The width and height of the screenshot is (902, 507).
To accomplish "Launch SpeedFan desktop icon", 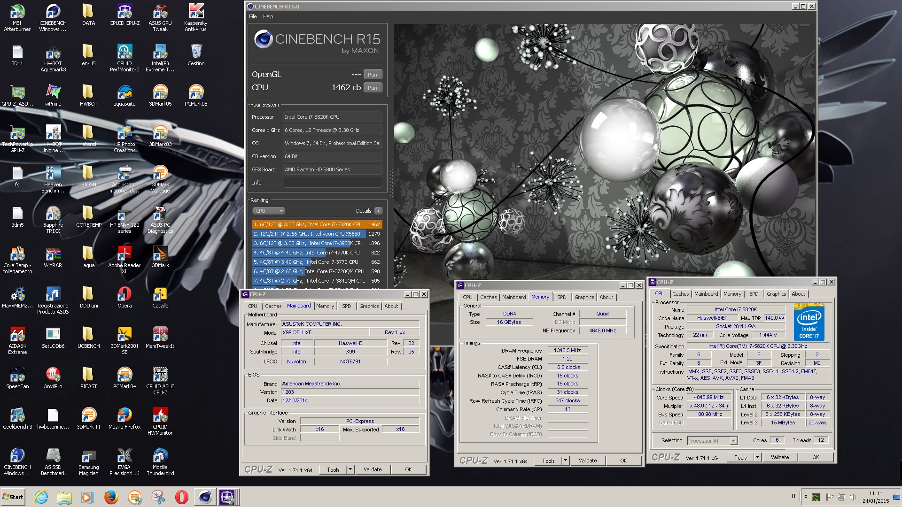I will tap(17, 378).
